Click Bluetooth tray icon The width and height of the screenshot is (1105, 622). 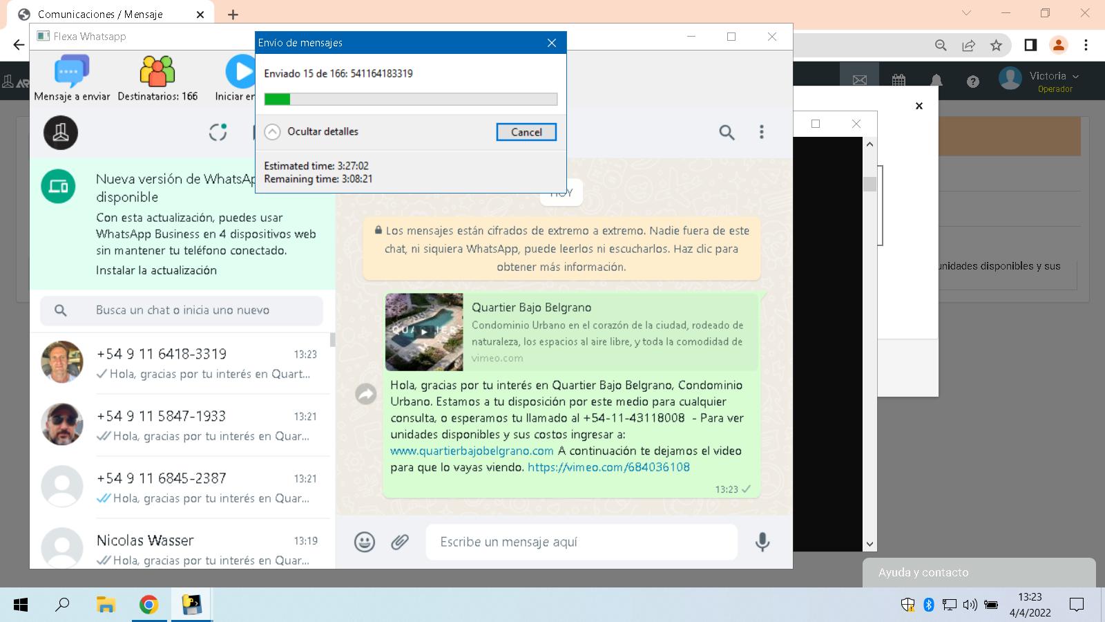(x=929, y=605)
